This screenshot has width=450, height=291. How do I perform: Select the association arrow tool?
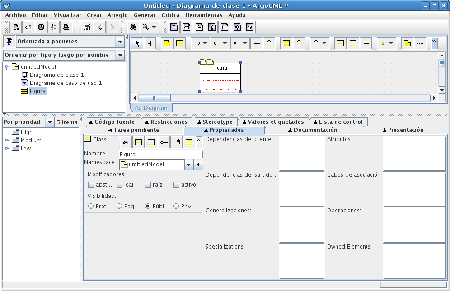197,43
